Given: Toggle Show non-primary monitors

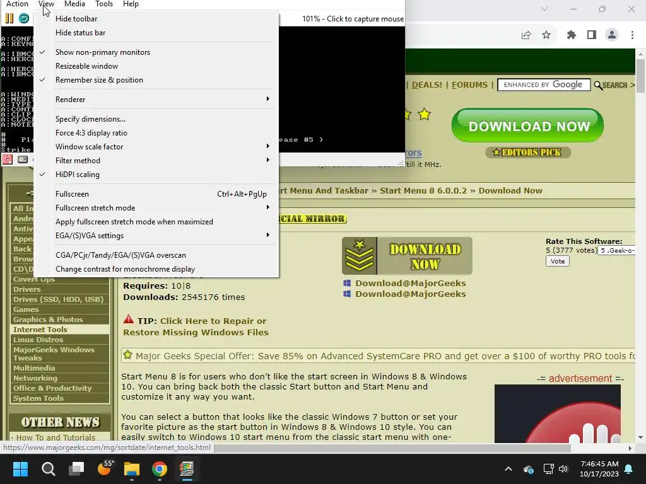Looking at the screenshot, I should tap(156, 52).
